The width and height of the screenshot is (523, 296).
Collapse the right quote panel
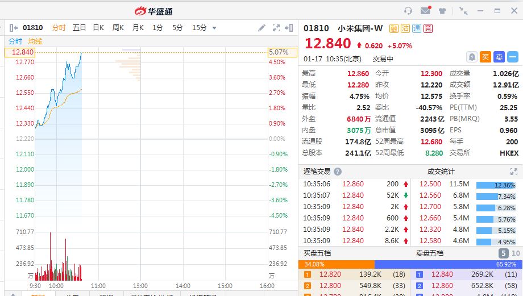coord(289,28)
